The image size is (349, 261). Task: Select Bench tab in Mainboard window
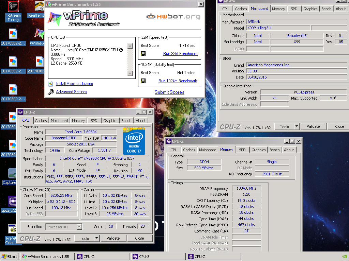point(327,8)
